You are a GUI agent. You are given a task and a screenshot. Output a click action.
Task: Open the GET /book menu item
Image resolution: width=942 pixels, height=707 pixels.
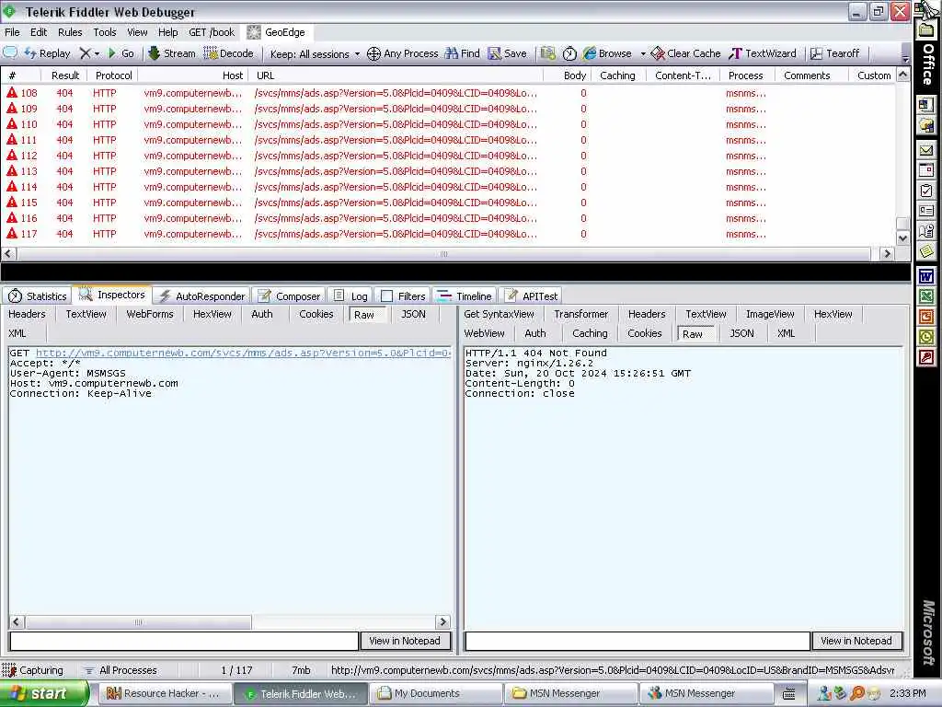(212, 32)
